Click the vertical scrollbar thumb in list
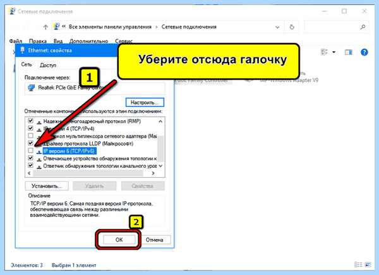379x275 pixels. [x=160, y=148]
